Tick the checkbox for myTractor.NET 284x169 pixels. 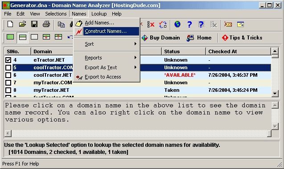click(x=8, y=90)
